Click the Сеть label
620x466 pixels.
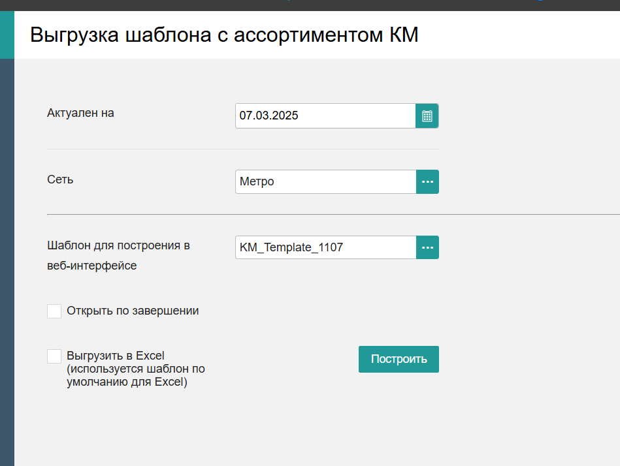pyautogui.click(x=60, y=179)
